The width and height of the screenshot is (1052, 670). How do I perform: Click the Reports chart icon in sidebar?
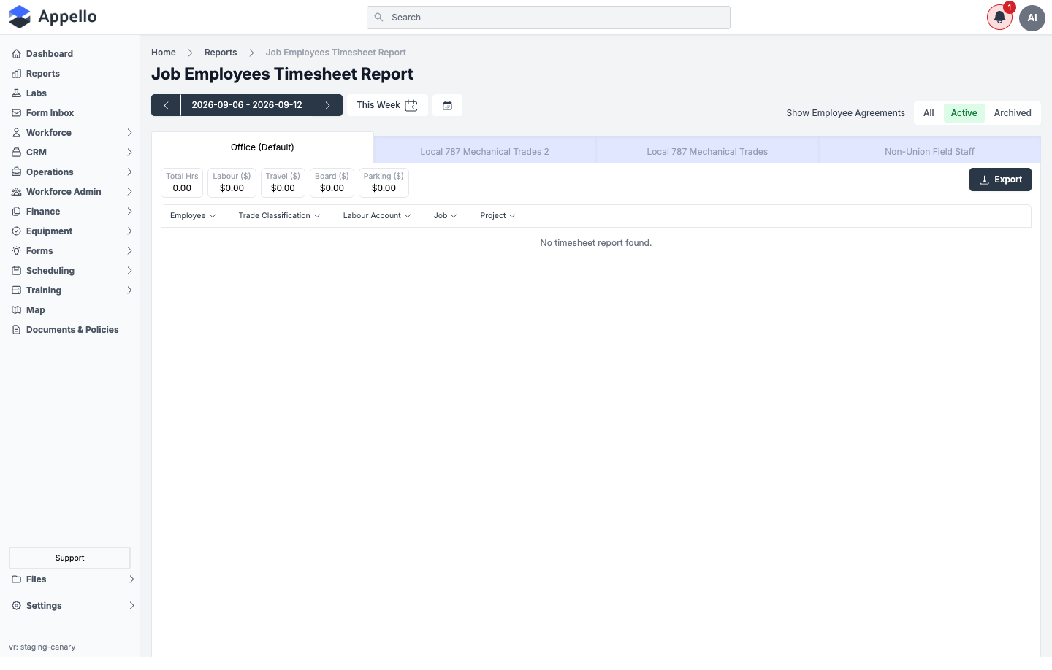(x=16, y=74)
